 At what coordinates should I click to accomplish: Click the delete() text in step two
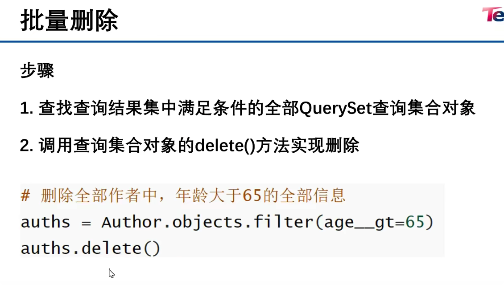[x=225, y=145]
